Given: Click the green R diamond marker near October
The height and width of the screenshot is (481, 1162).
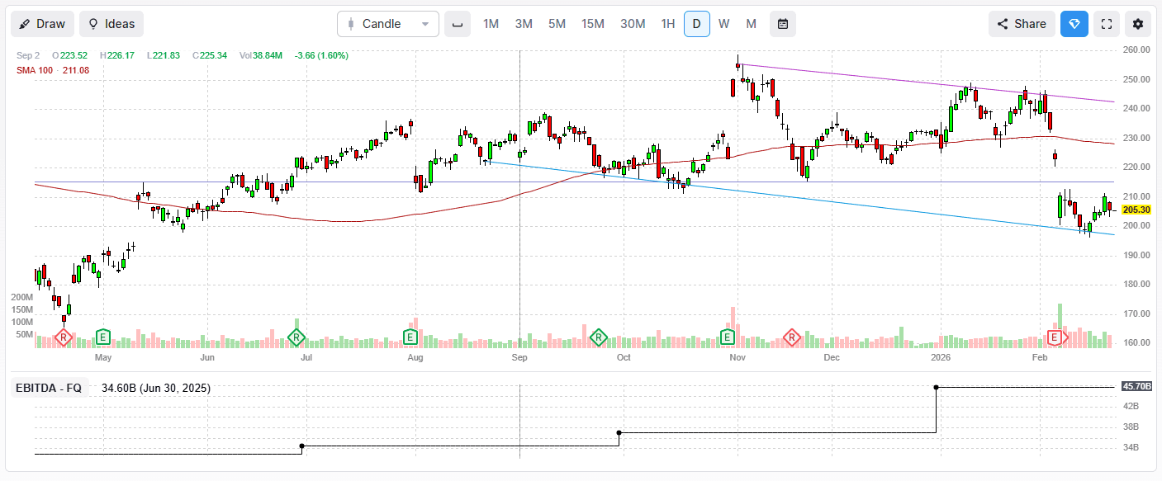Looking at the screenshot, I should pos(597,337).
